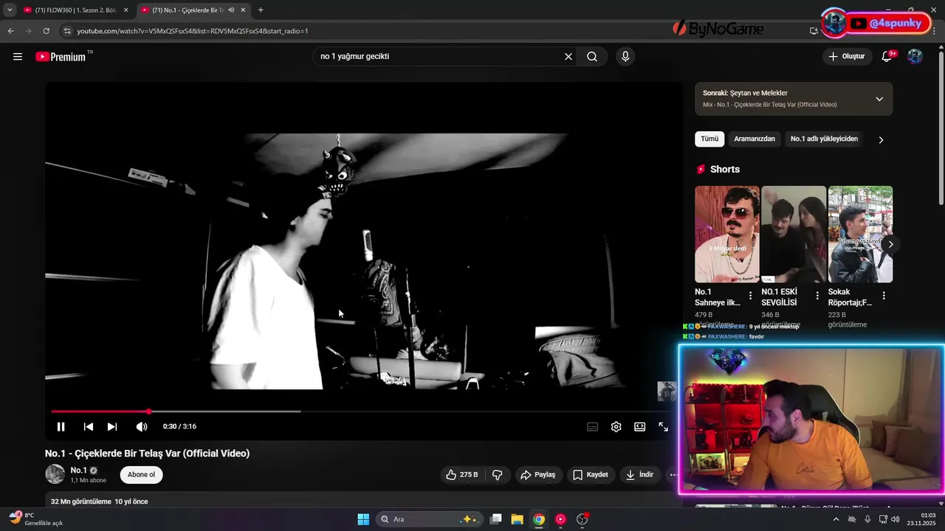The width and height of the screenshot is (945, 531).
Task: Open NO.1 ESKİ SEVGİLİSİ Short thumbnail
Action: [x=794, y=235]
